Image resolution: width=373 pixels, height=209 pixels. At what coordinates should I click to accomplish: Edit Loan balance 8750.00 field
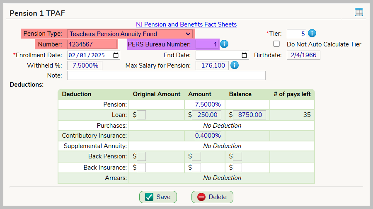tap(249, 115)
